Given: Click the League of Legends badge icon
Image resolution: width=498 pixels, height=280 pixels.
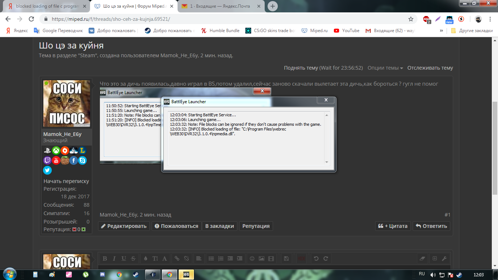Looking at the screenshot, I should (82, 150).
